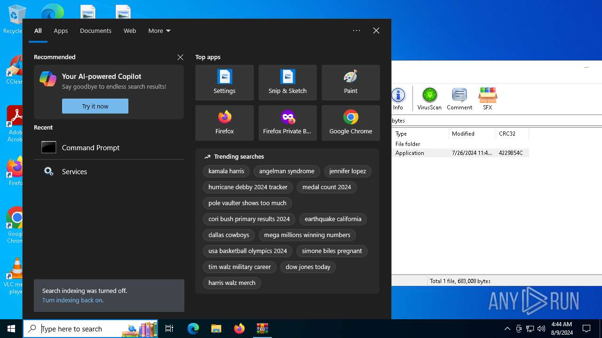Launch Snip & Sketch tile

point(287,83)
